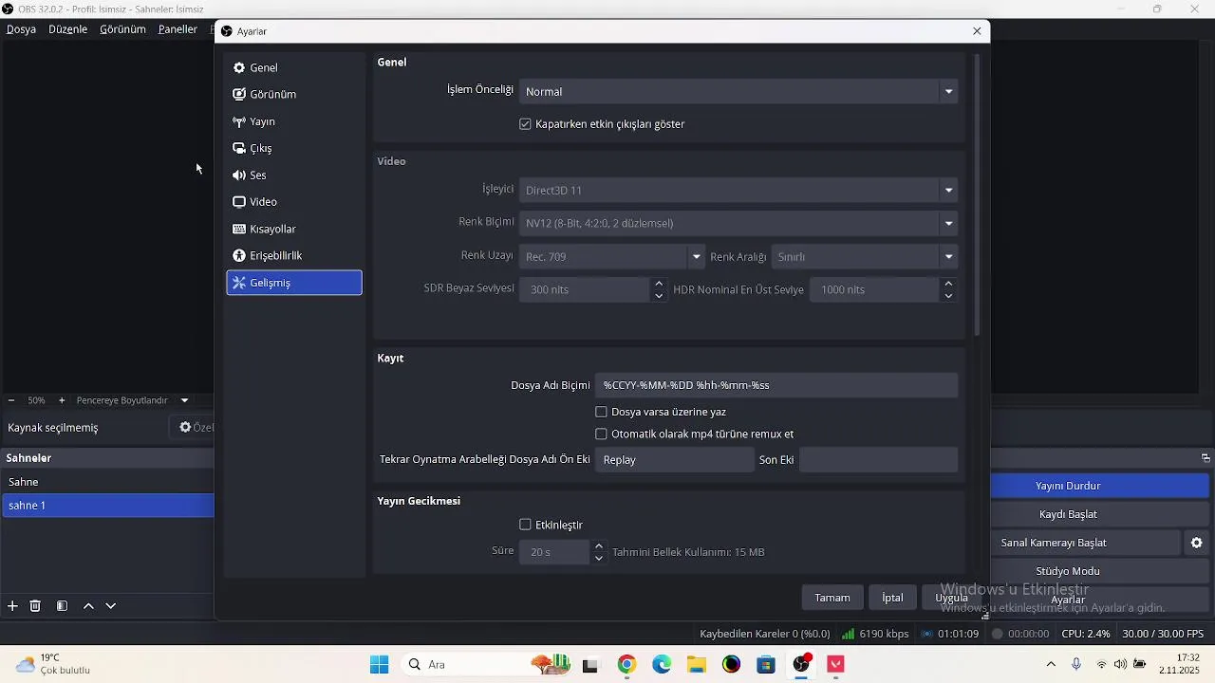Click Kaydı Başlat button in OBS
The height and width of the screenshot is (683, 1215).
pyautogui.click(x=1101, y=514)
